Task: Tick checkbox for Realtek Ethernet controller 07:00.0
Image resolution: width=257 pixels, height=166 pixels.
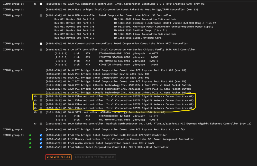Action: (41, 124)
